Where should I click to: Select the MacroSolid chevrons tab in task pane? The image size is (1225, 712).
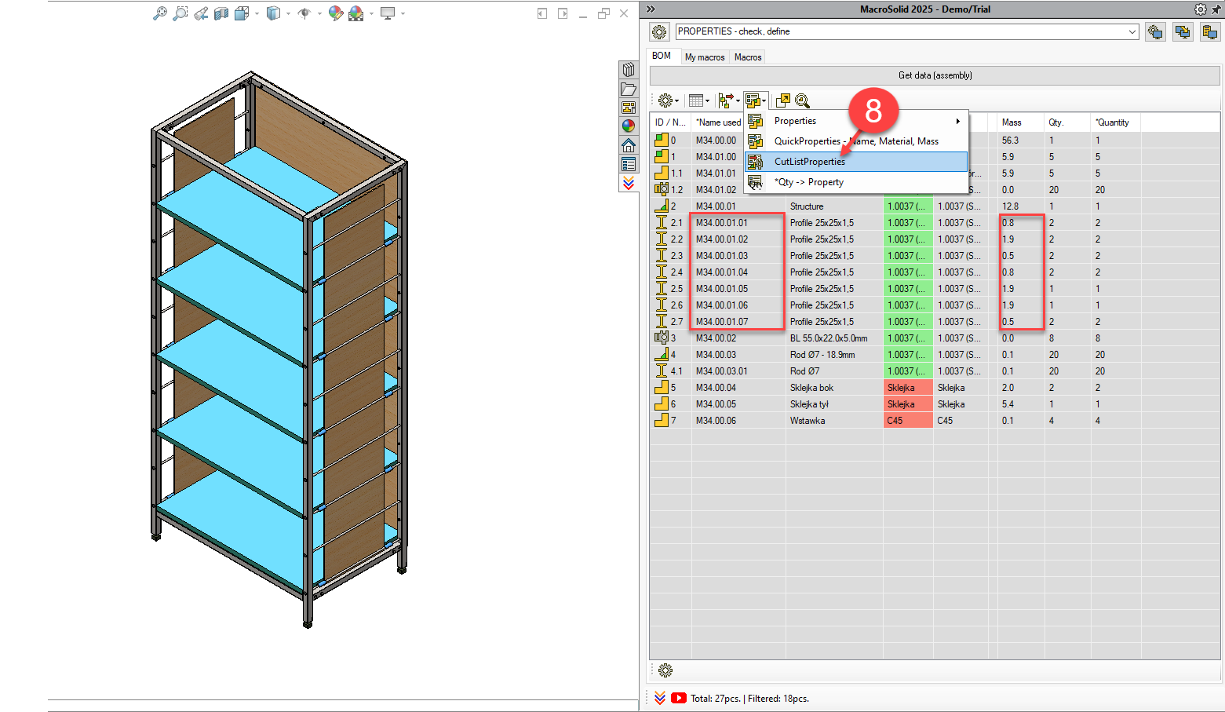point(629,183)
